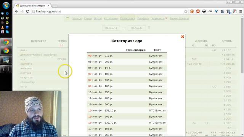Image resolution: width=244 pixels, height=137 pixels.
Task: Click the 17-Ноя-14 186 р. row
Action: [127, 129]
